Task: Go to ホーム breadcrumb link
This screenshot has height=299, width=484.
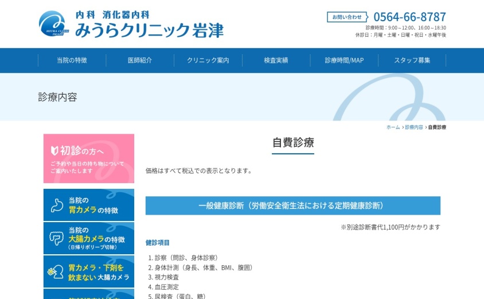Action: [393, 127]
